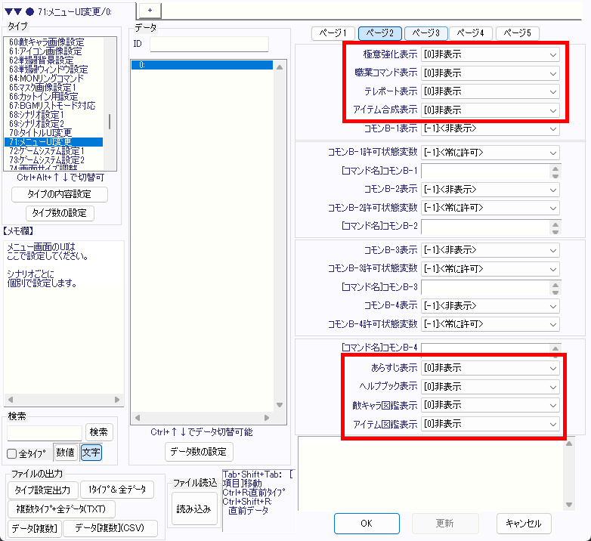Image resolution: width=591 pixels, height=541 pixels.
Task: Expand the テレポート表示 combo box
Action: [490, 91]
